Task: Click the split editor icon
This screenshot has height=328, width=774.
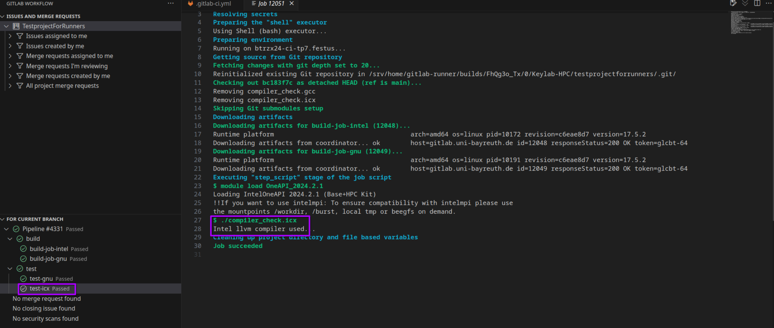Action: pos(757,3)
